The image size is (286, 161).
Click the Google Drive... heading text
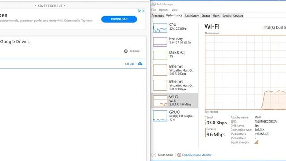(x=15, y=42)
